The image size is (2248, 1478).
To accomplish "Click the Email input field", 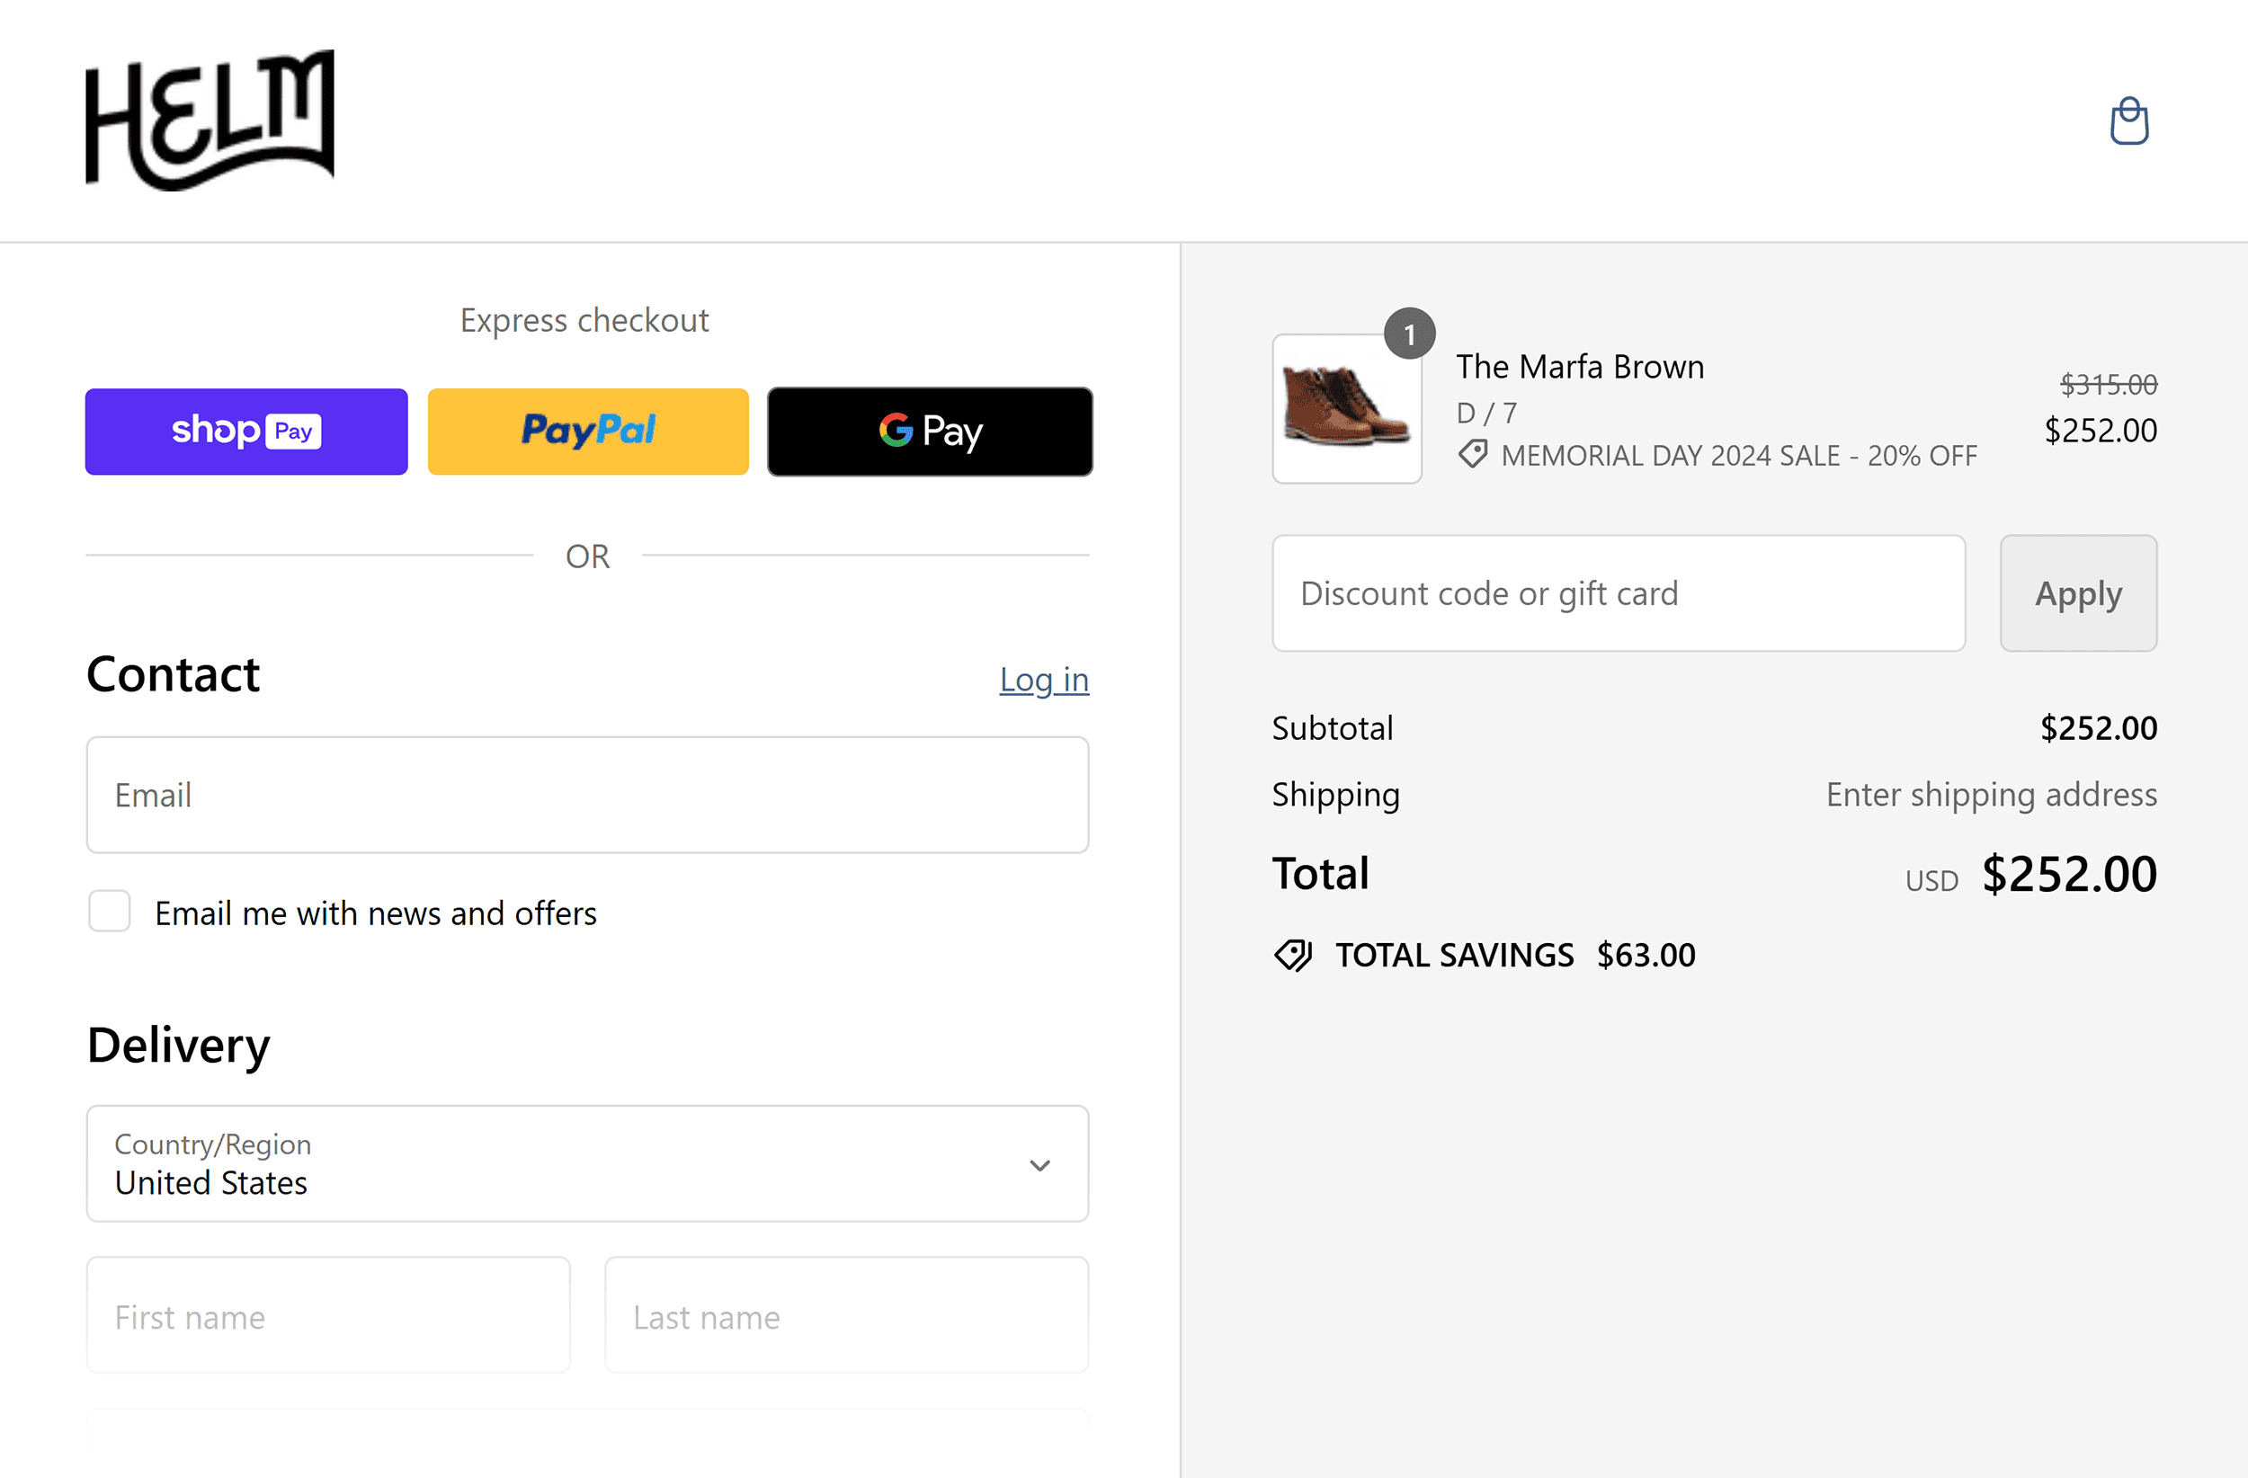I will coord(586,794).
